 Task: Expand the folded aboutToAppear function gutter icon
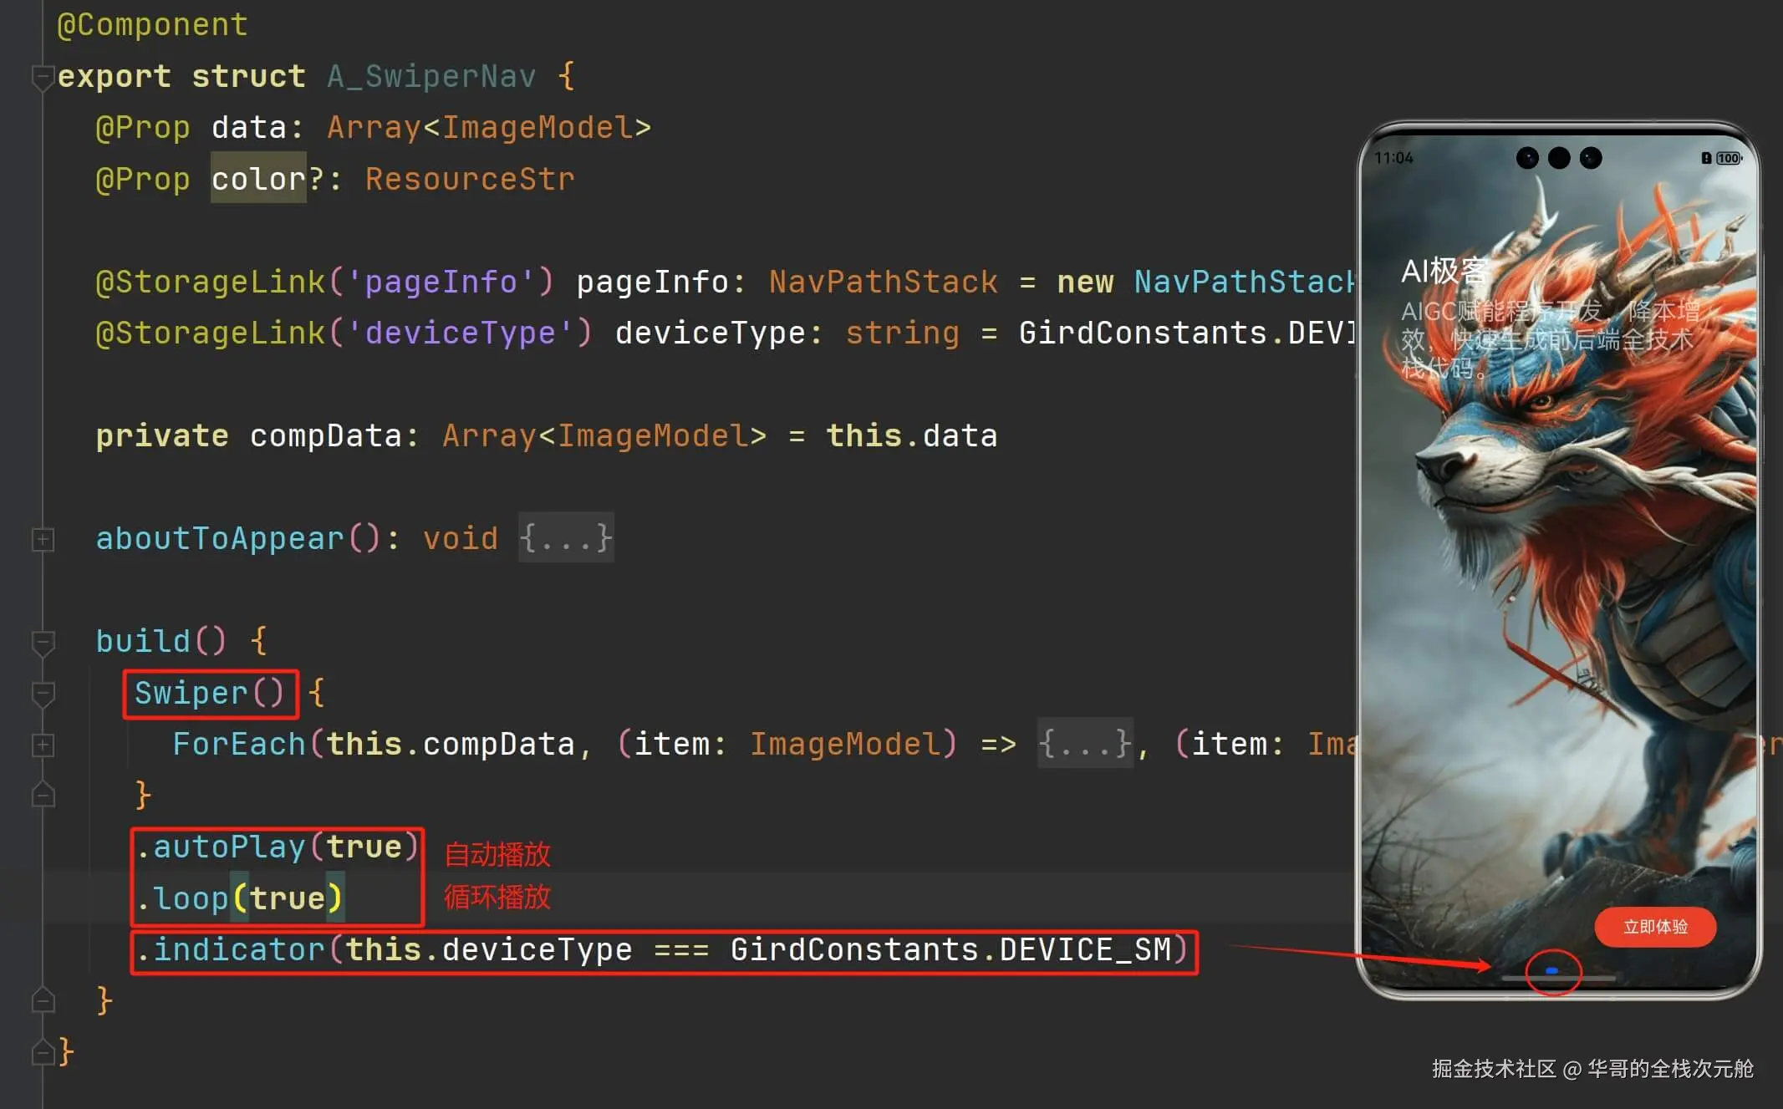point(43,540)
